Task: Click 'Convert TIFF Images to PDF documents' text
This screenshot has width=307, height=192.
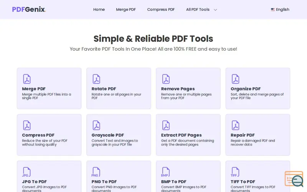Action: (x=253, y=189)
